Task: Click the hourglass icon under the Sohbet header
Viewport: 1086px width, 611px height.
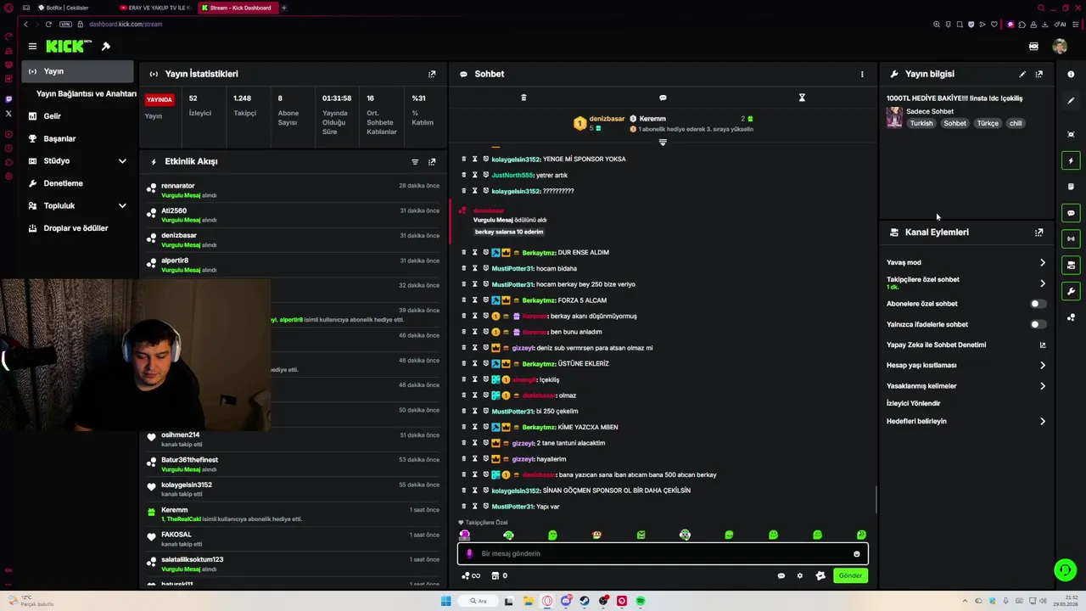Action: pos(802,98)
